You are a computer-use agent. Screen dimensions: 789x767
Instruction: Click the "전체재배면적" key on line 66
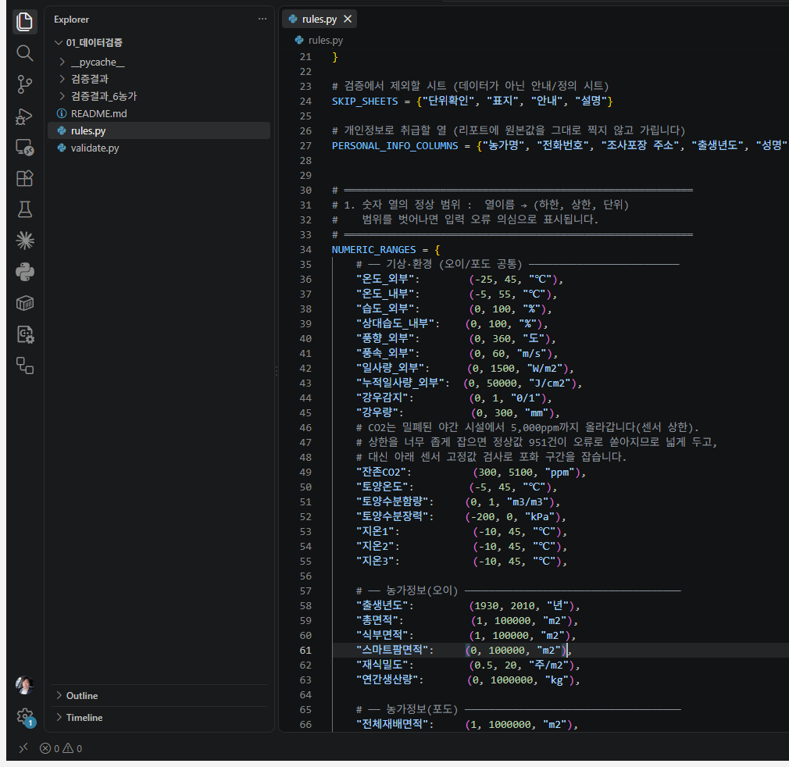point(392,725)
